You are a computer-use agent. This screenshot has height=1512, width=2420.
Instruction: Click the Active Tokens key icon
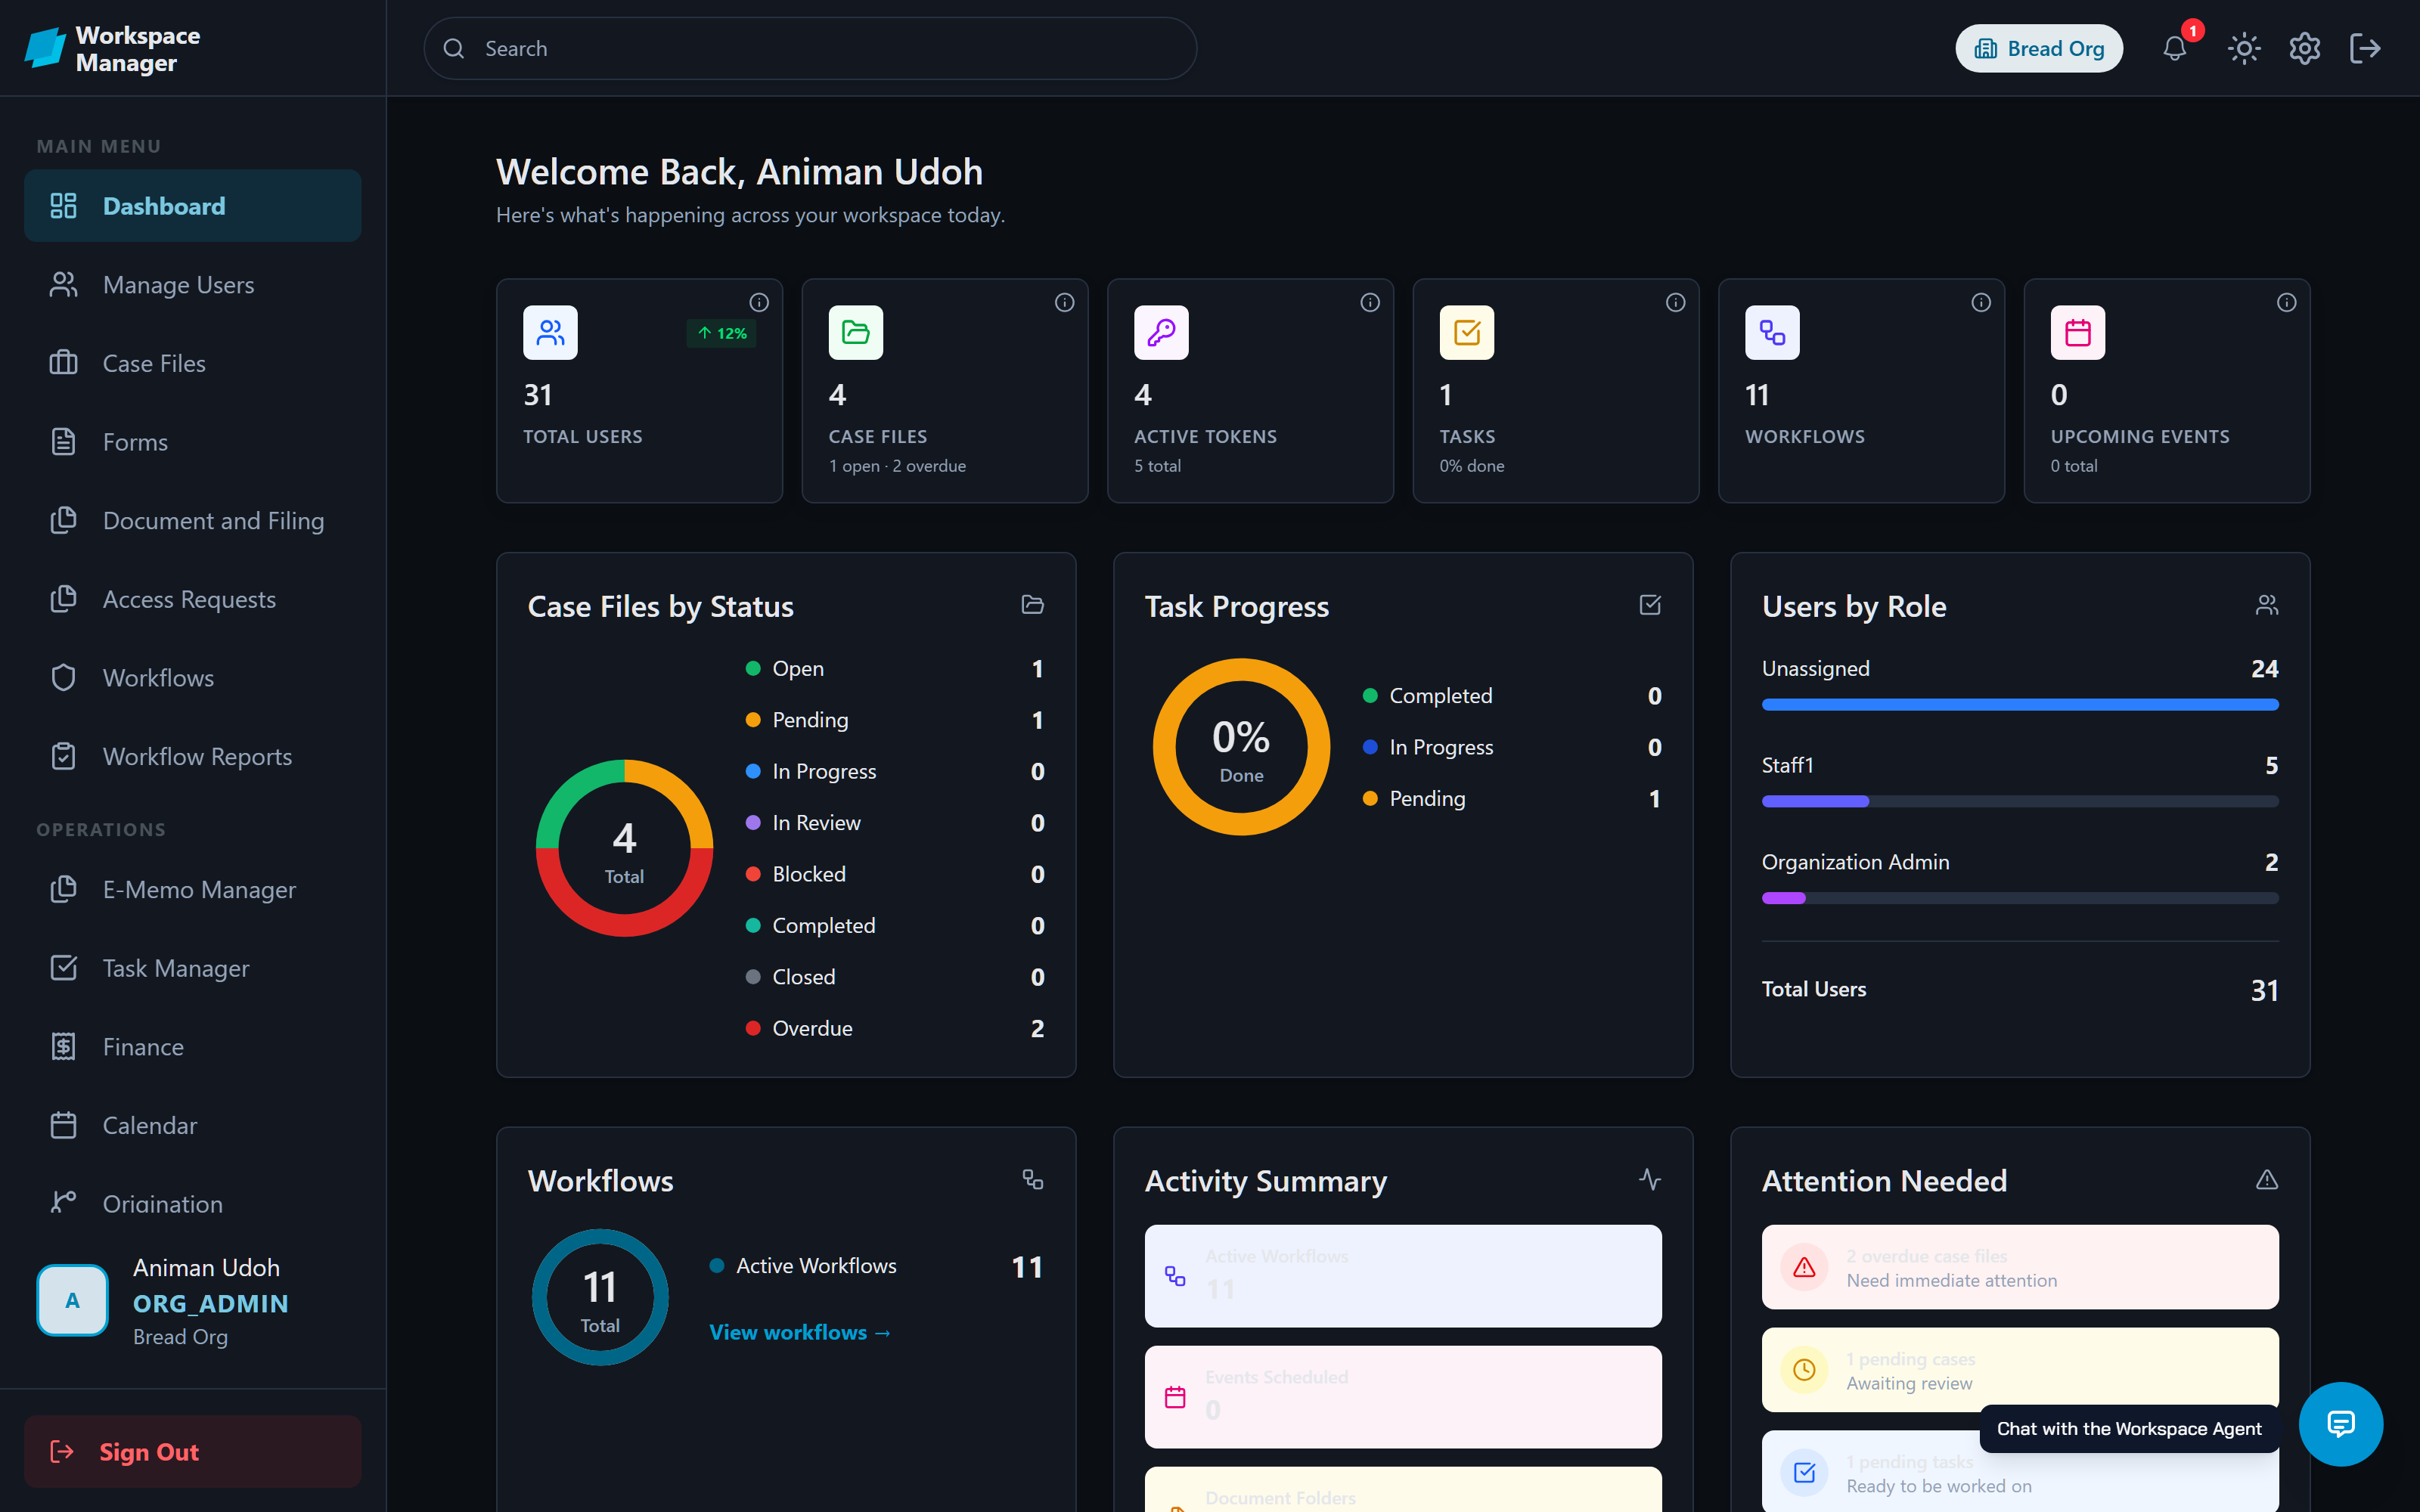(x=1161, y=332)
